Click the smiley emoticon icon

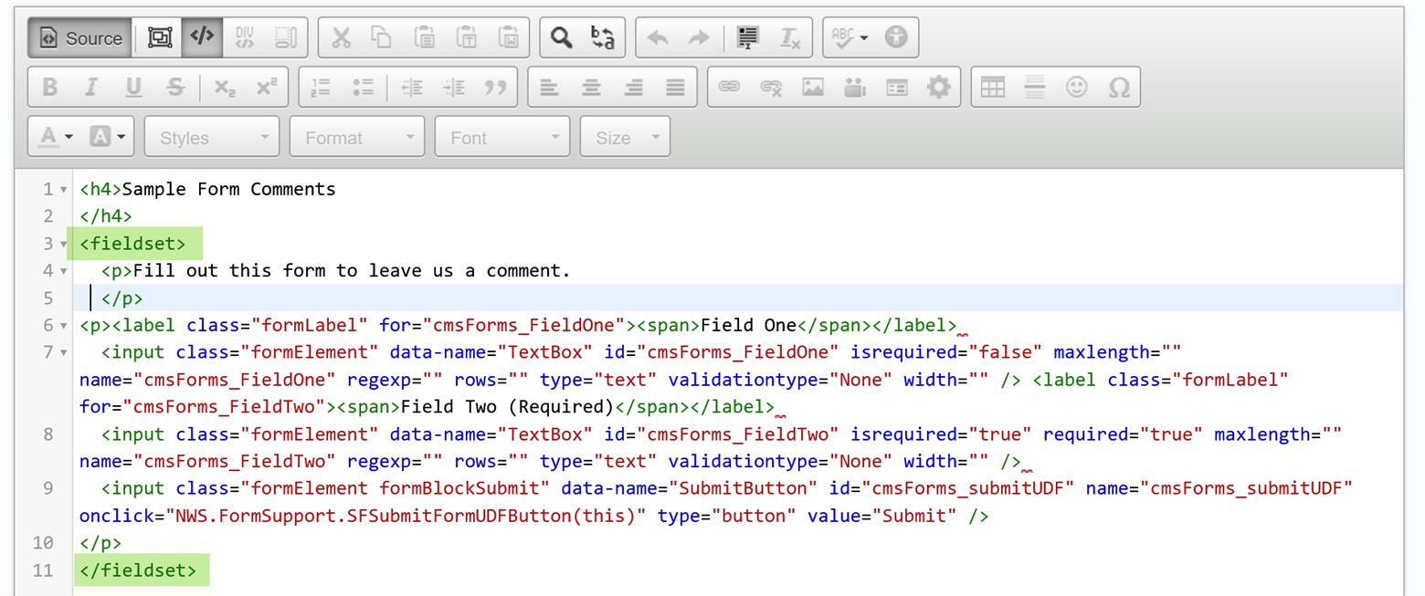point(1077,88)
